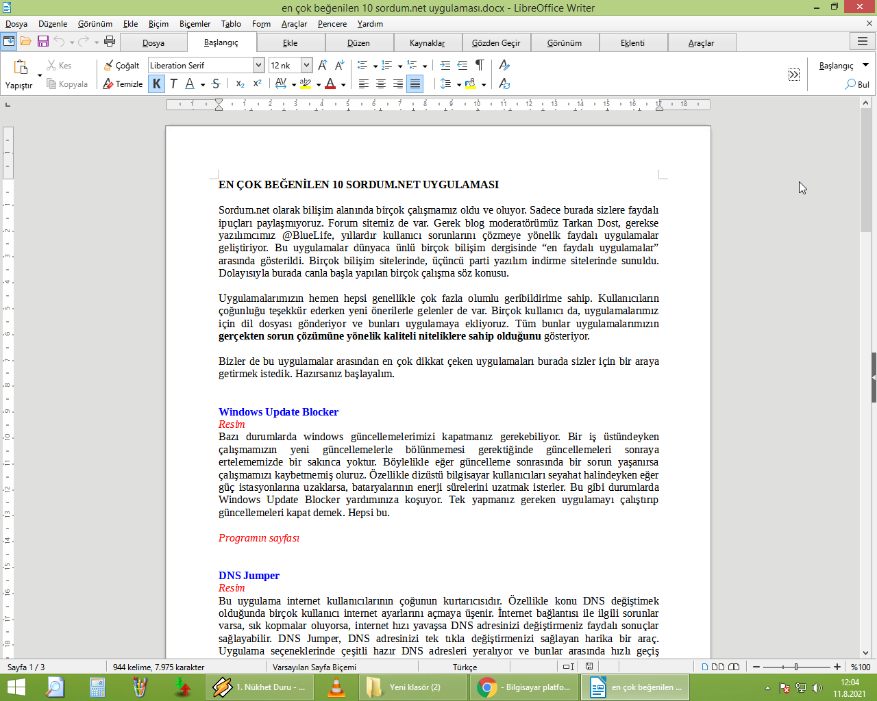Click the increase indent icon

point(445,65)
